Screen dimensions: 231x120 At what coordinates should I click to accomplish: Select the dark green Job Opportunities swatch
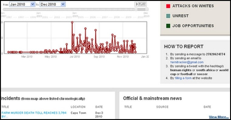(x=168, y=26)
